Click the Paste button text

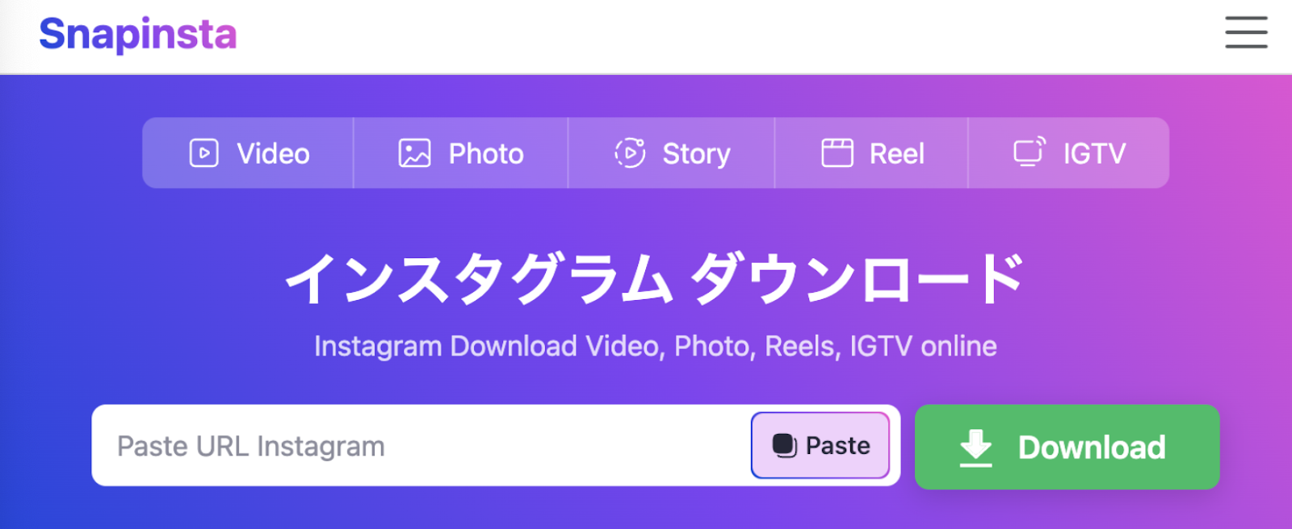coord(838,446)
